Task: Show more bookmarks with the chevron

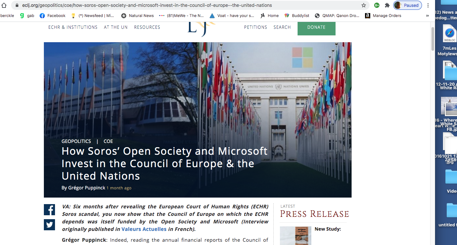Action: [427, 15]
